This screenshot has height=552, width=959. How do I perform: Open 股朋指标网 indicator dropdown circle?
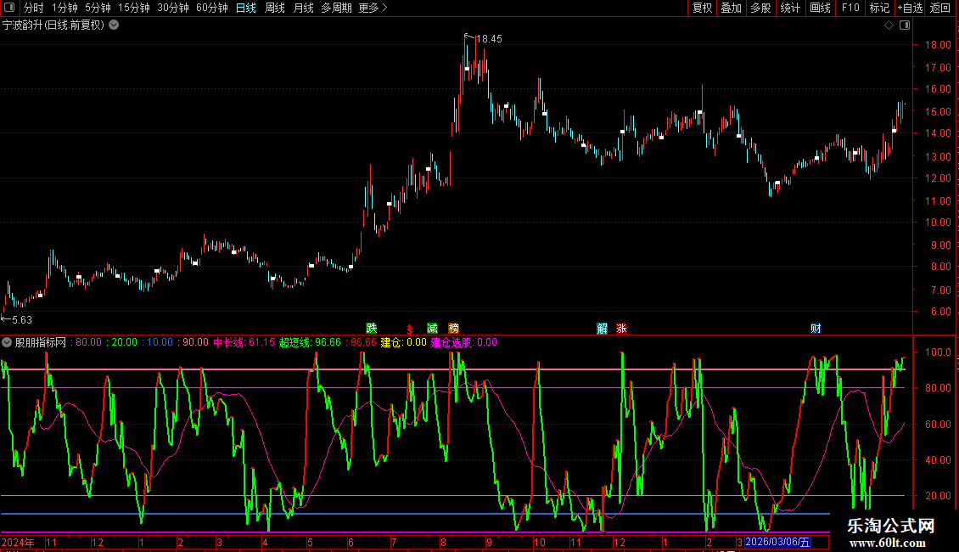[7, 343]
